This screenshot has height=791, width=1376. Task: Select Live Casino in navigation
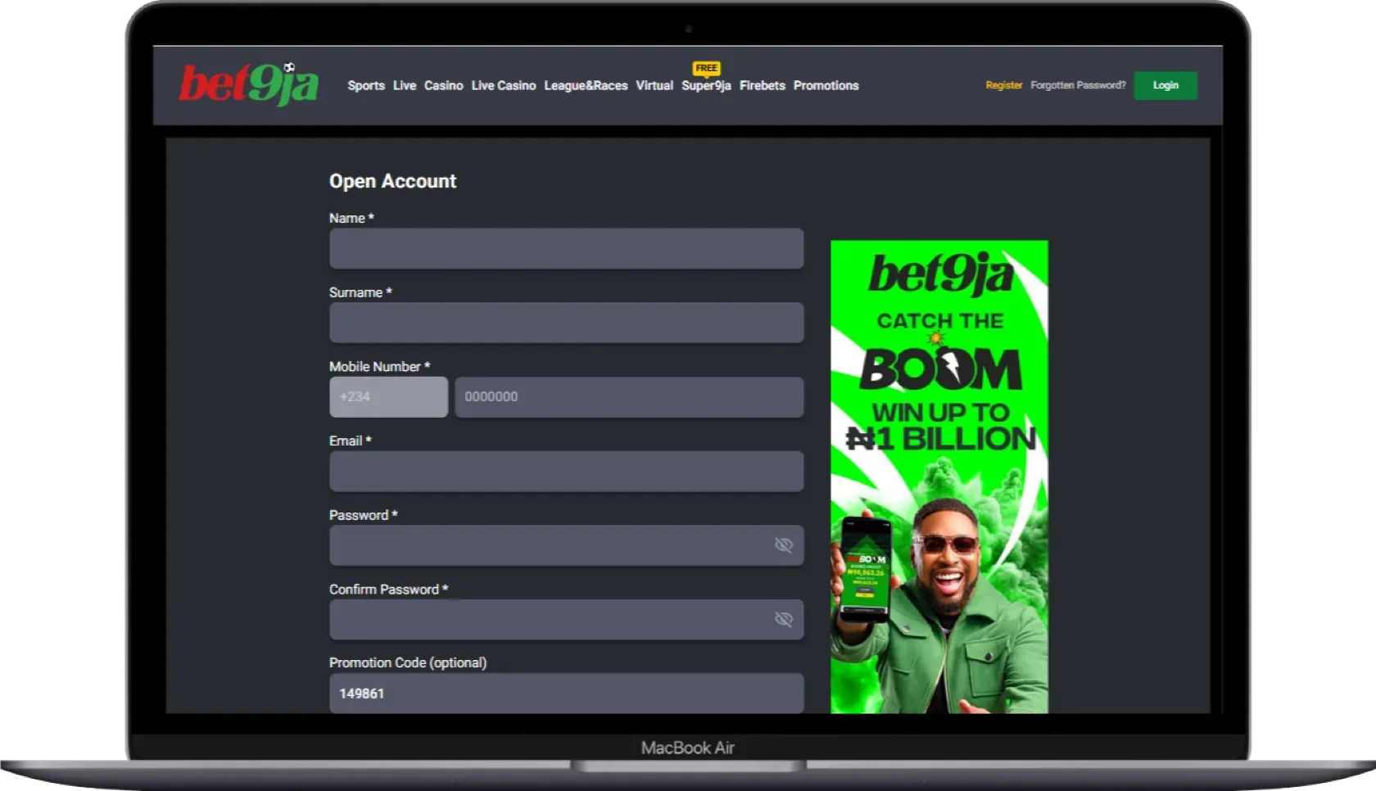pos(504,85)
